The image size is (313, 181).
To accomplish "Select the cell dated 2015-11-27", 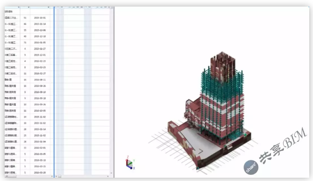I will (40, 49).
